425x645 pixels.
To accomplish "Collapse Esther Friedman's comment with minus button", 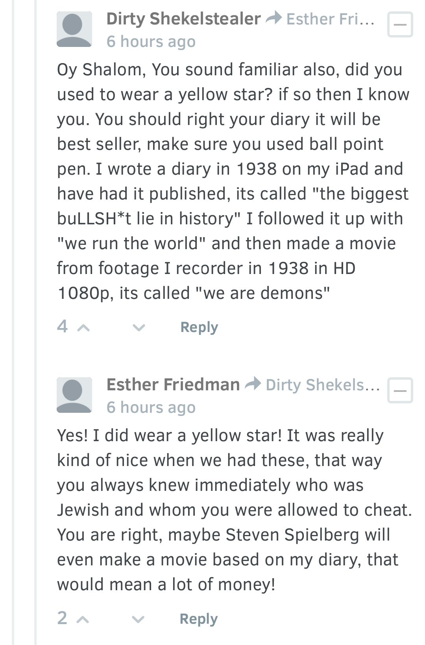I will click(400, 390).
